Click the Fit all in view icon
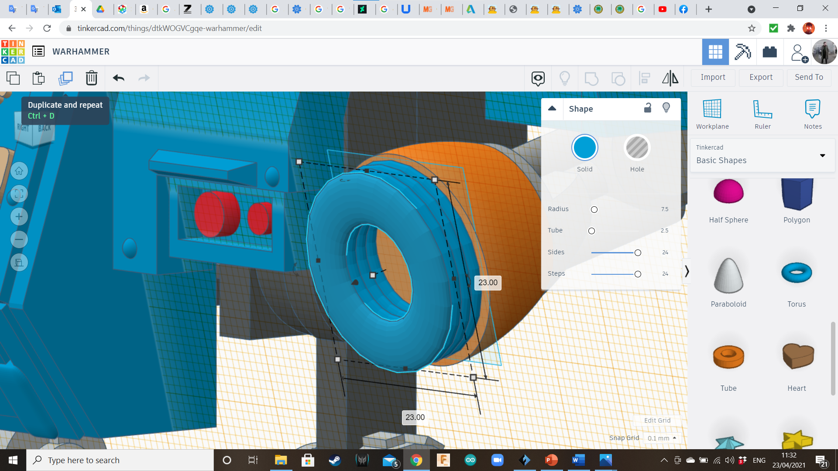Image resolution: width=838 pixels, height=471 pixels. pos(19,194)
